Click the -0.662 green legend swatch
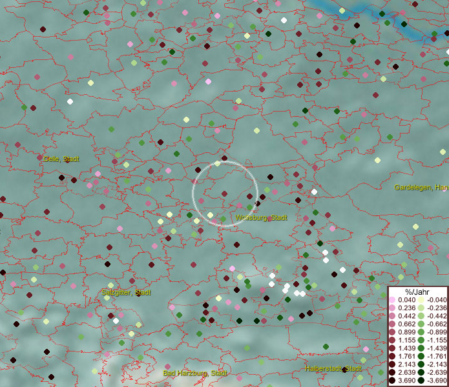 pyautogui.click(x=421, y=324)
